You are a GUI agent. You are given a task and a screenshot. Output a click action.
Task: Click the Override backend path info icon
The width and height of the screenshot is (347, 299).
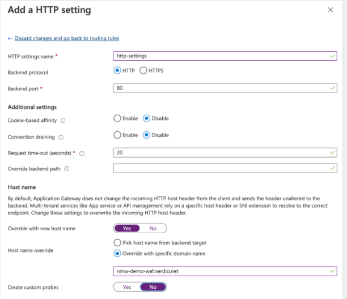(66, 169)
